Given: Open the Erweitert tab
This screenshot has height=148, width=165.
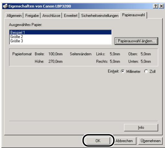Looking at the screenshot, I should tap(71, 16).
